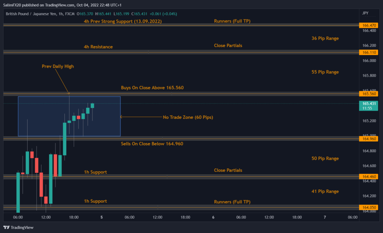Click 'Sells On Close Below 164.960' text
The width and height of the screenshot is (383, 233).
[152, 144]
